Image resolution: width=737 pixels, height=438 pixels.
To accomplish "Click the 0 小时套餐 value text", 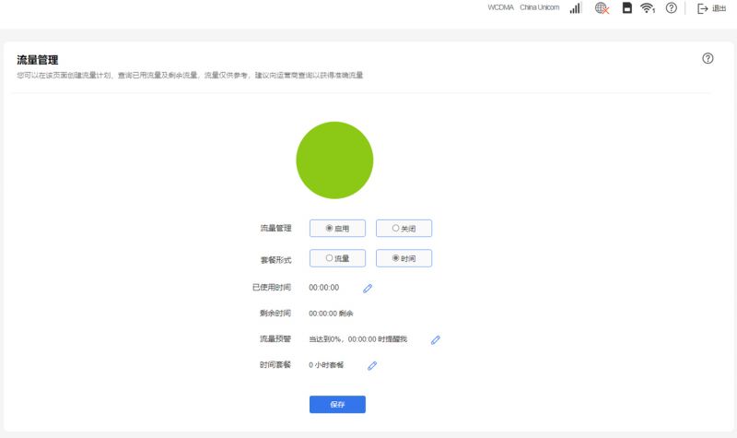I will [326, 365].
